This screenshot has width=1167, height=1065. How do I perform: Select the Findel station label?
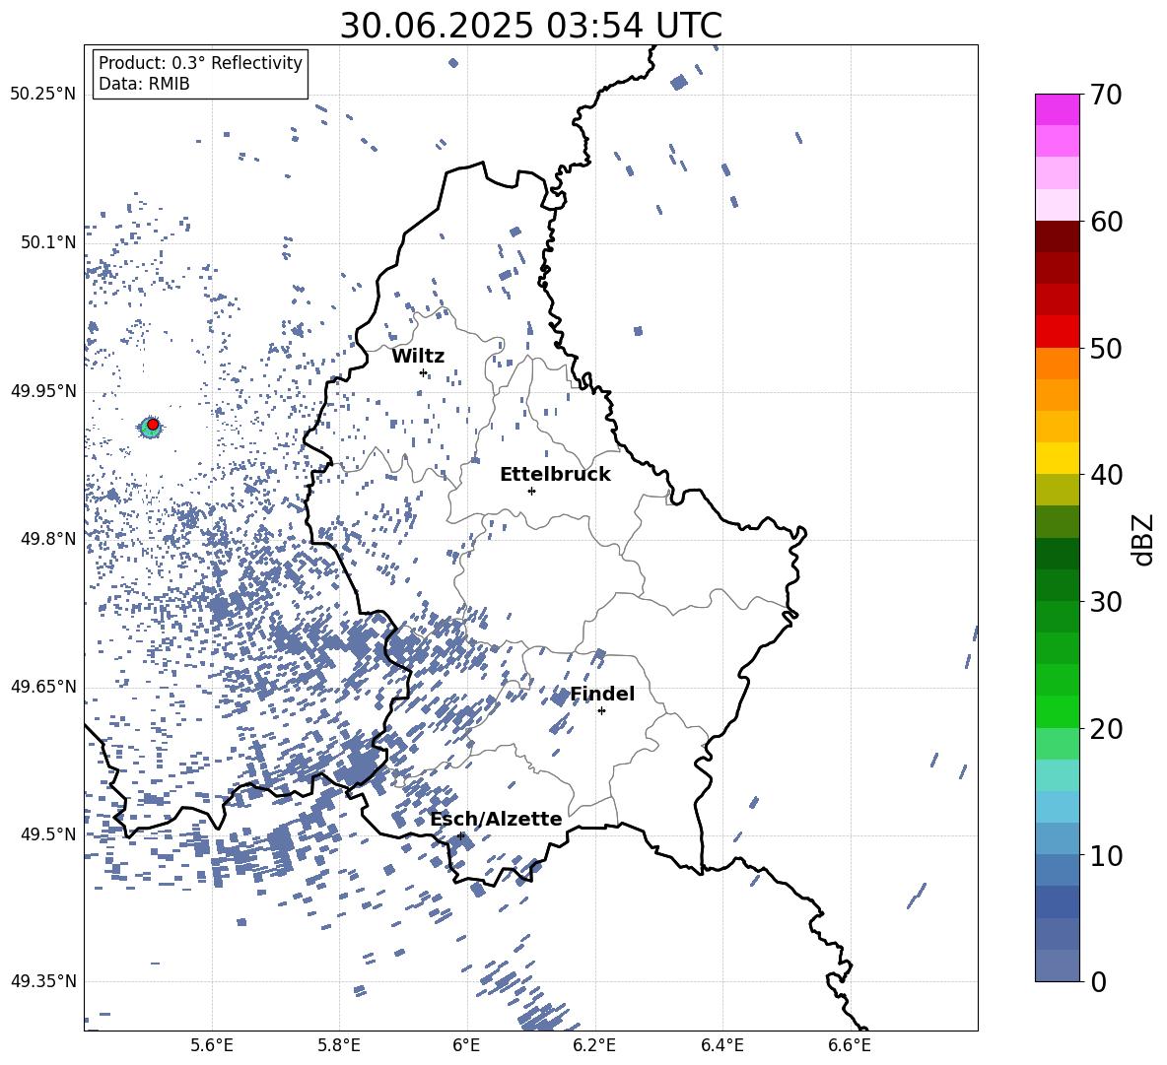pyautogui.click(x=602, y=694)
